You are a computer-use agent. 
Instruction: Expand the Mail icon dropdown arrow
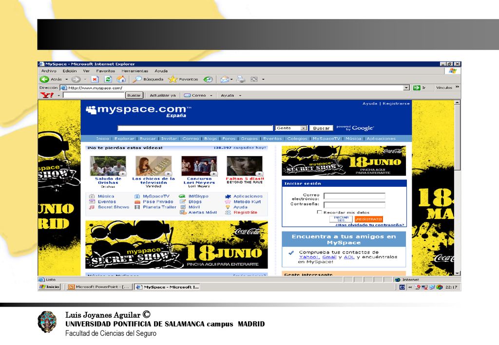click(x=231, y=79)
